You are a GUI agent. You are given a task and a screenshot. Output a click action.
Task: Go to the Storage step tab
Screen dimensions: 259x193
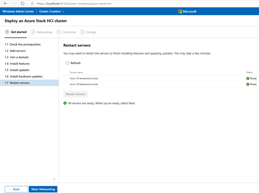click(x=88, y=32)
